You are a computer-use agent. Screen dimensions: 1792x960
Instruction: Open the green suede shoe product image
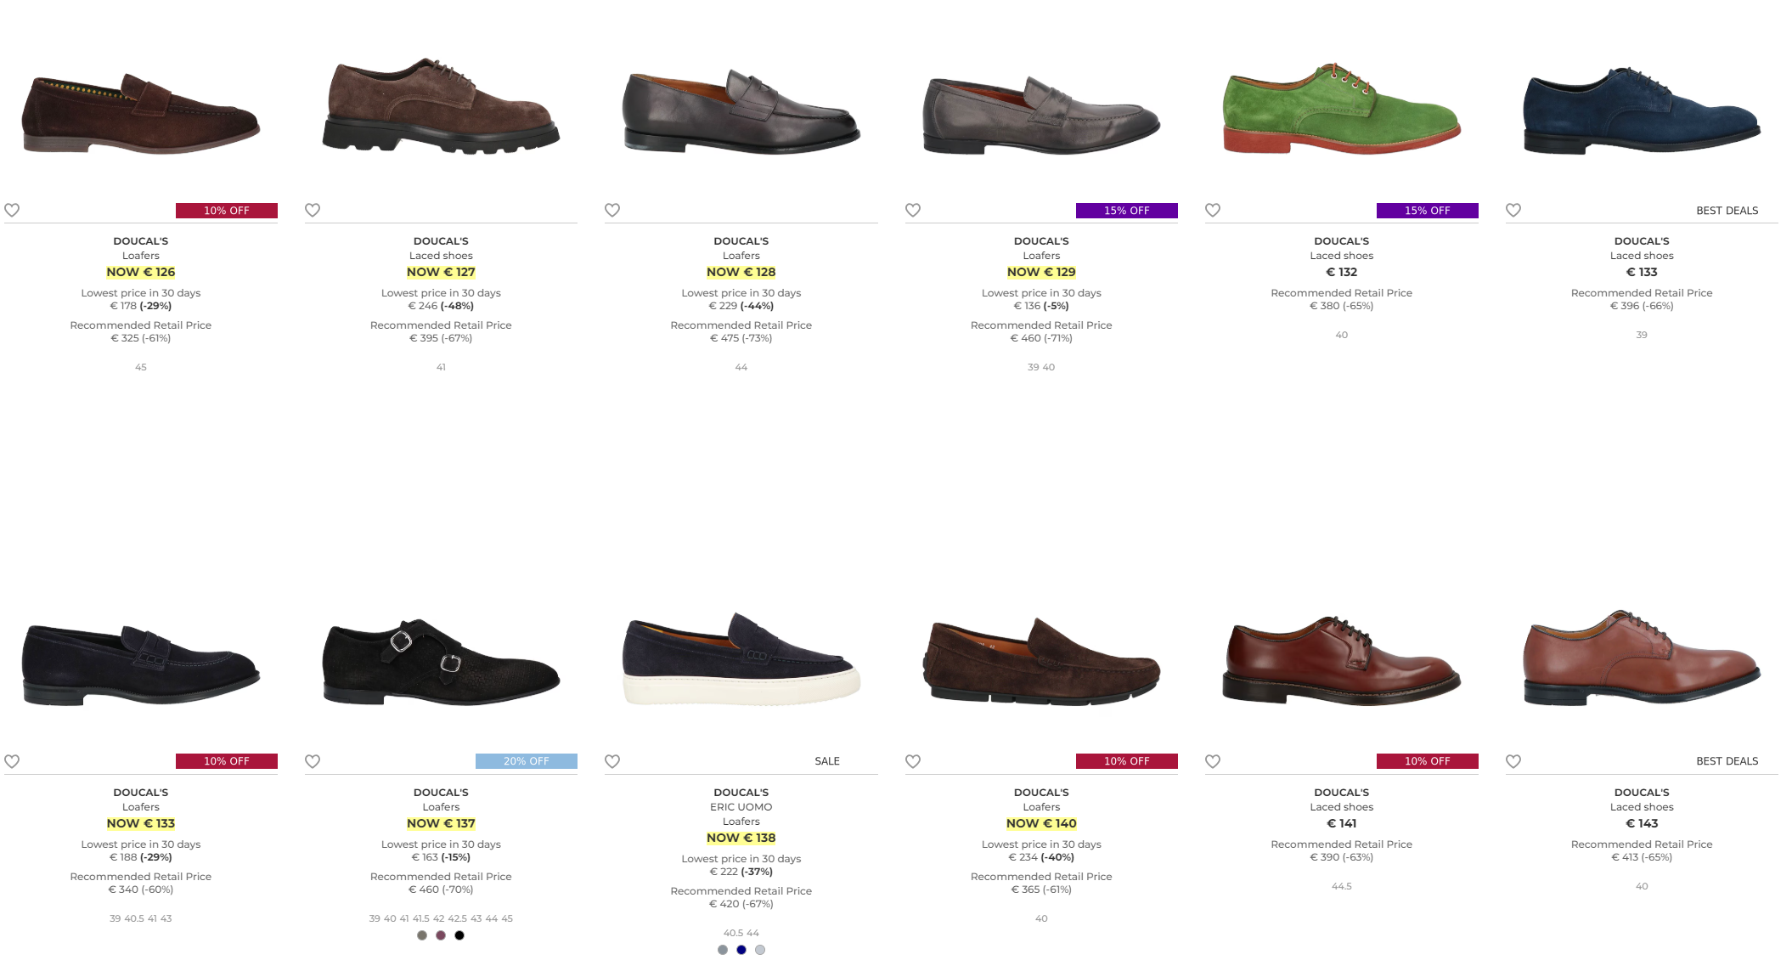pos(1341,108)
